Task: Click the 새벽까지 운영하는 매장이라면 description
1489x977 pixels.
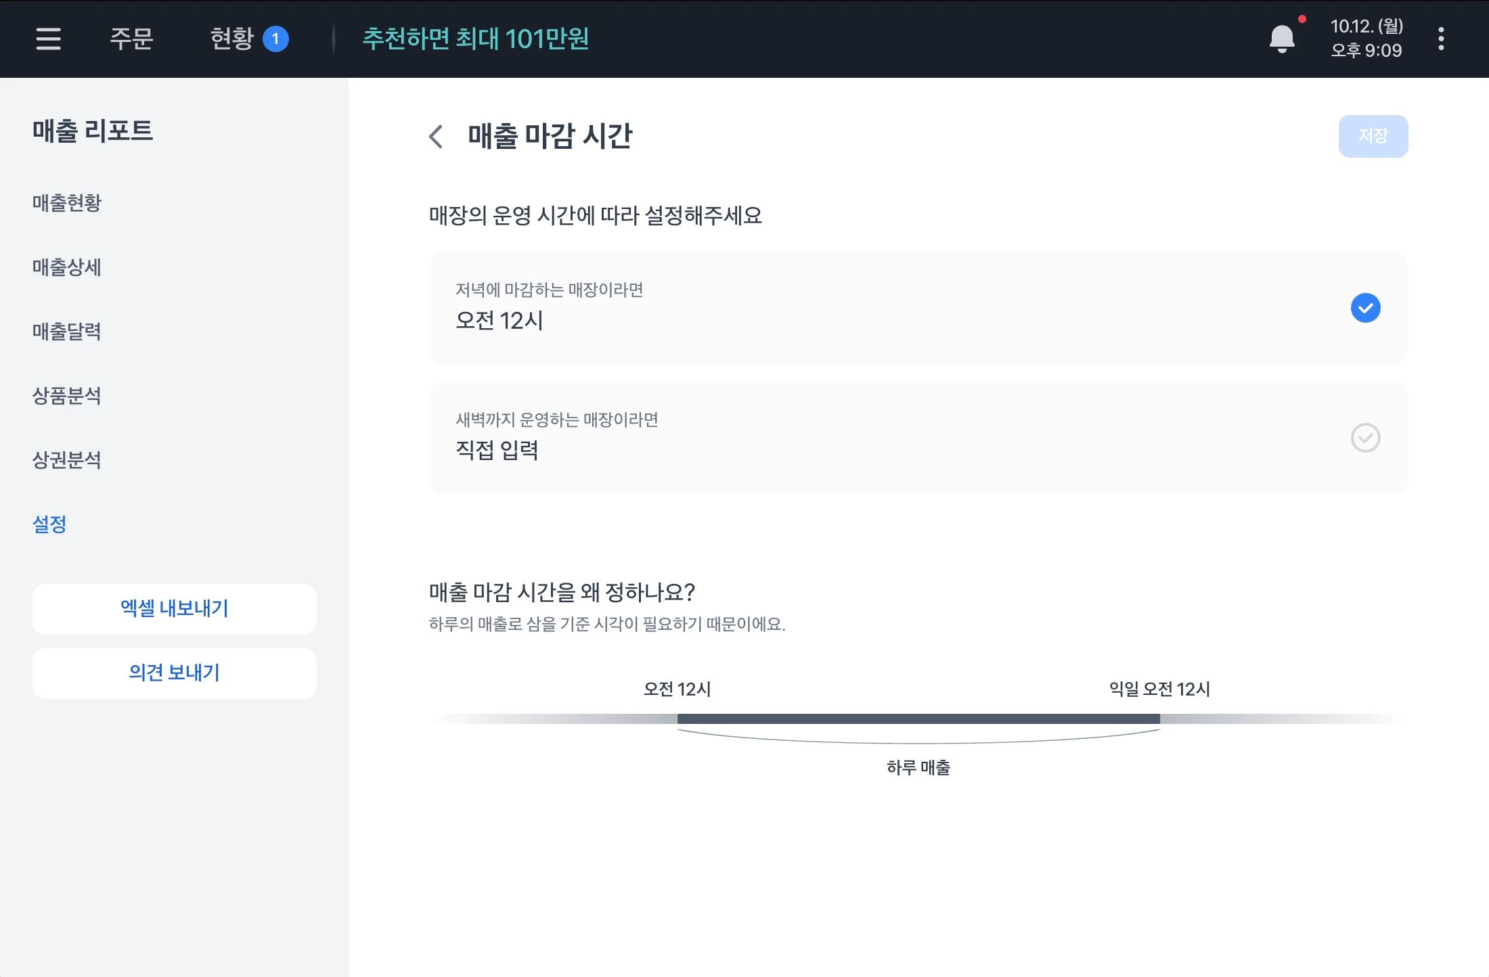Action: point(557,419)
